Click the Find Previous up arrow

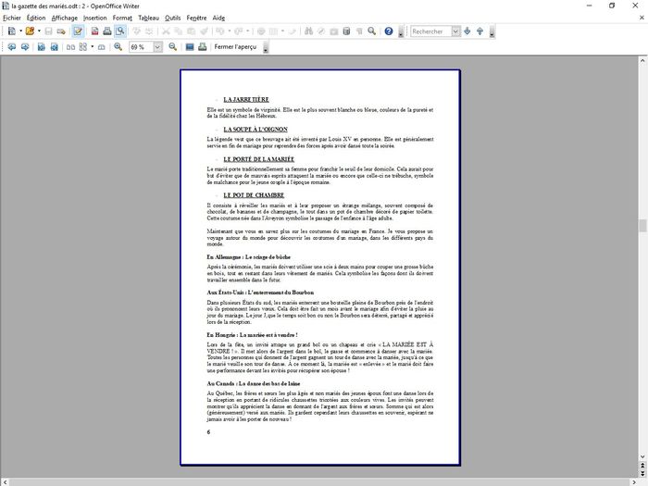[x=480, y=31]
